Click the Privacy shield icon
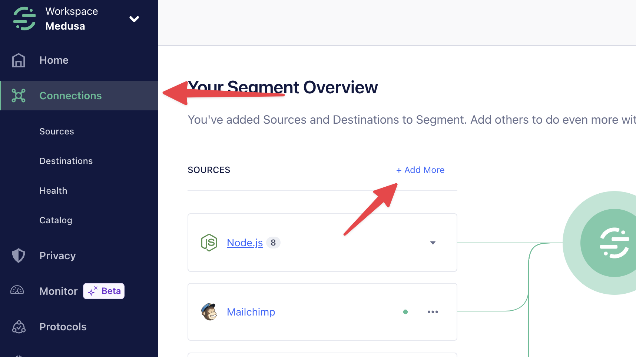Screen dimensions: 636x357 coord(18,256)
